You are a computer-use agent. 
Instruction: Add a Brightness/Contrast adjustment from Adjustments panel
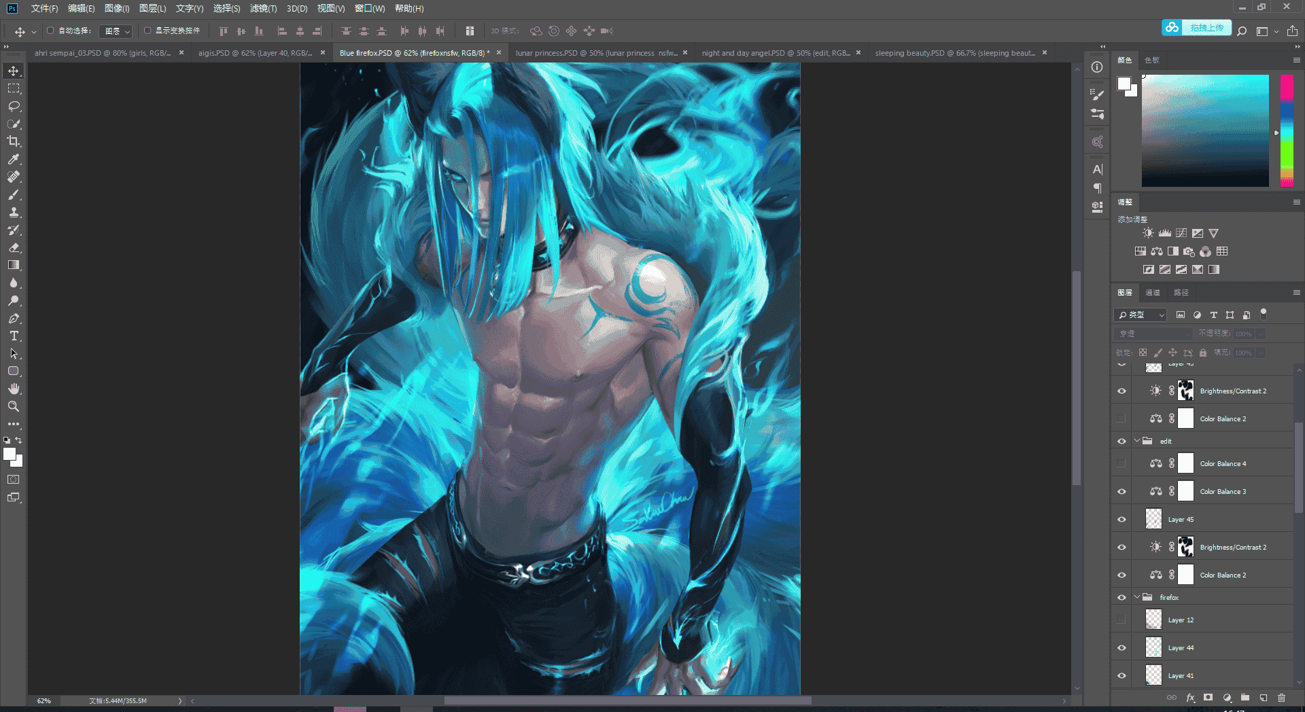point(1148,233)
